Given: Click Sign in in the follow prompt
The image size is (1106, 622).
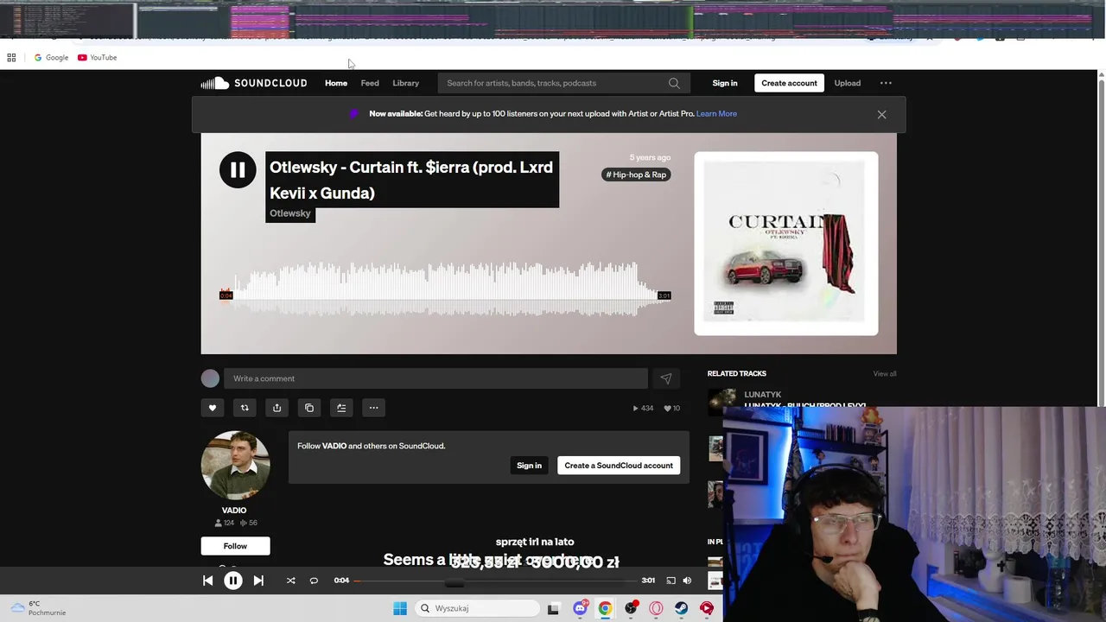Looking at the screenshot, I should pos(529,466).
